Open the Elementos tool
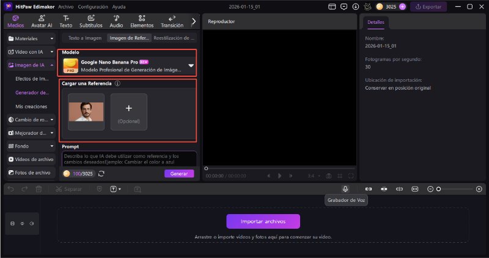The height and width of the screenshot is (258, 489). pos(142,21)
